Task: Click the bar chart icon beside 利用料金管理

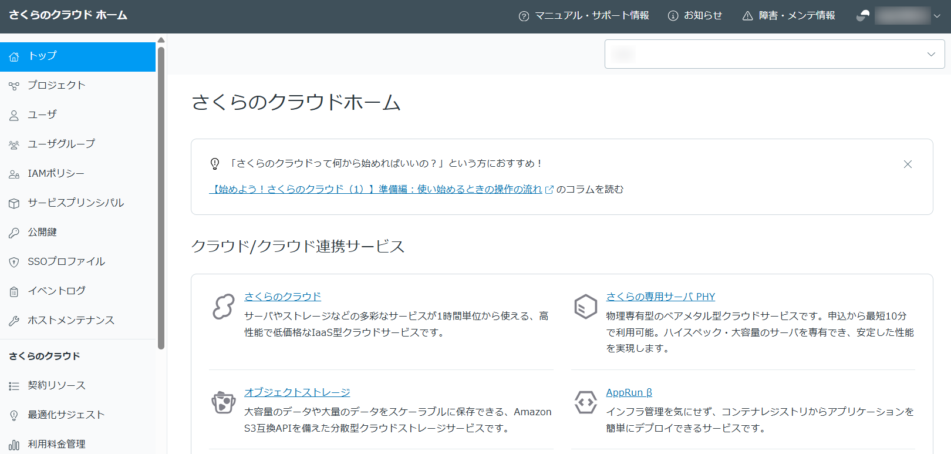Action: (14, 445)
